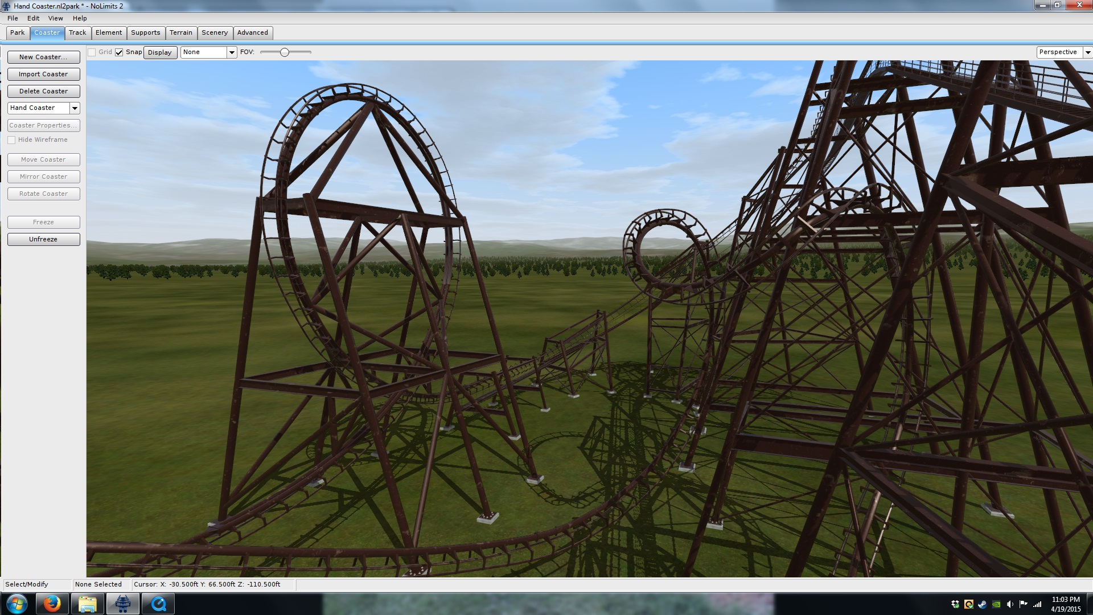Click the volume speaker tray icon
The height and width of the screenshot is (615, 1093).
tap(1010, 604)
